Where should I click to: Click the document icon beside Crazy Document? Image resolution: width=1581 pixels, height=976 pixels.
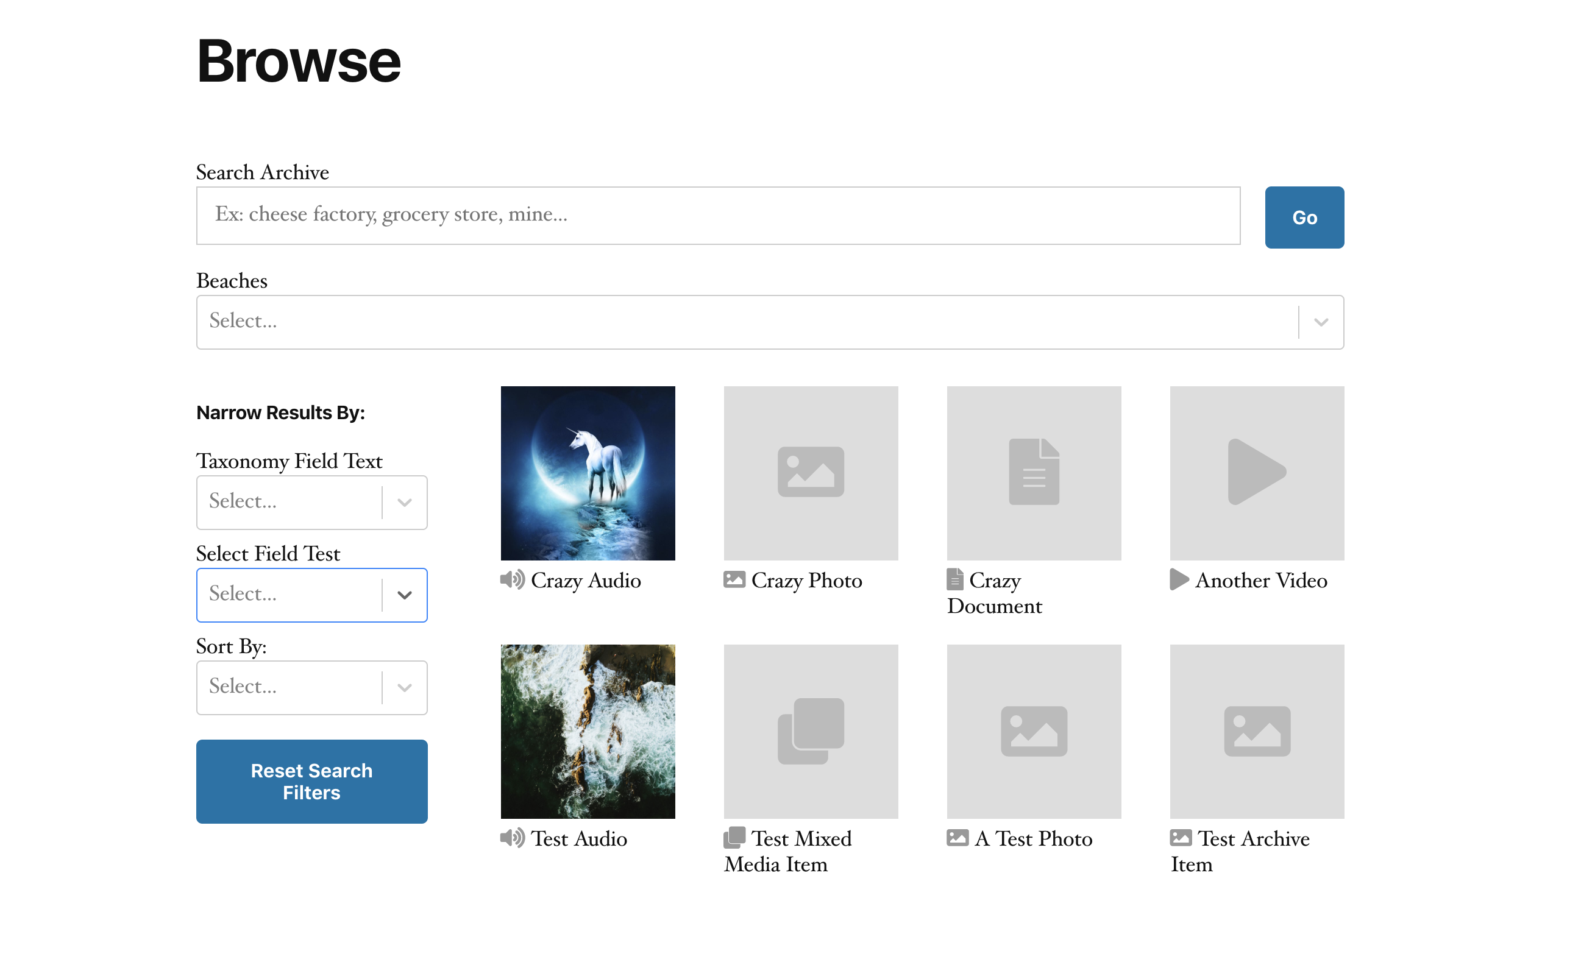tap(955, 579)
